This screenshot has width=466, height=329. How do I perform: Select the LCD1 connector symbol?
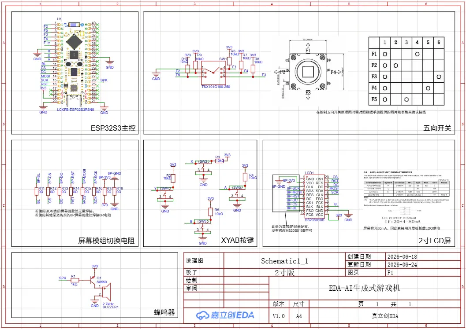click(315, 197)
